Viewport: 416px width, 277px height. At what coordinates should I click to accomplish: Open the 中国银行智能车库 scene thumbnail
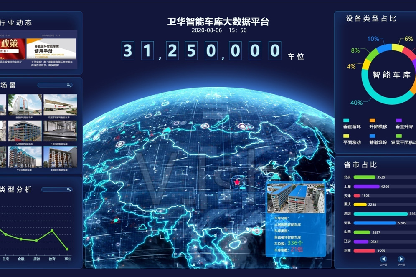[60, 157]
